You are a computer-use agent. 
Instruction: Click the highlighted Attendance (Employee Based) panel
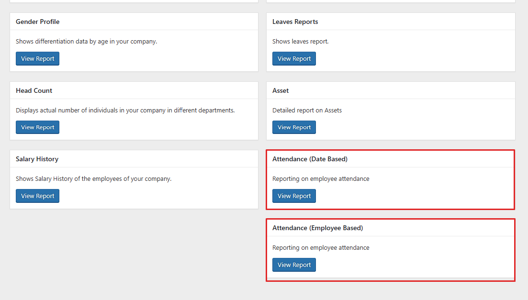(x=390, y=250)
